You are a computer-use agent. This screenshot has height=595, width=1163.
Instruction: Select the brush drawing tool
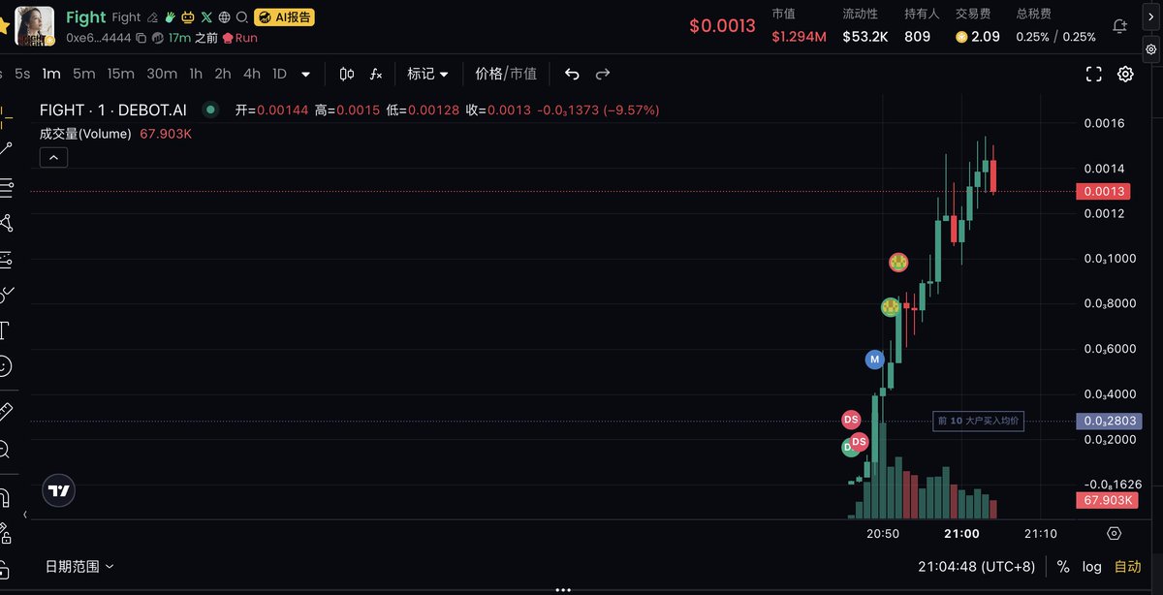coord(5,294)
